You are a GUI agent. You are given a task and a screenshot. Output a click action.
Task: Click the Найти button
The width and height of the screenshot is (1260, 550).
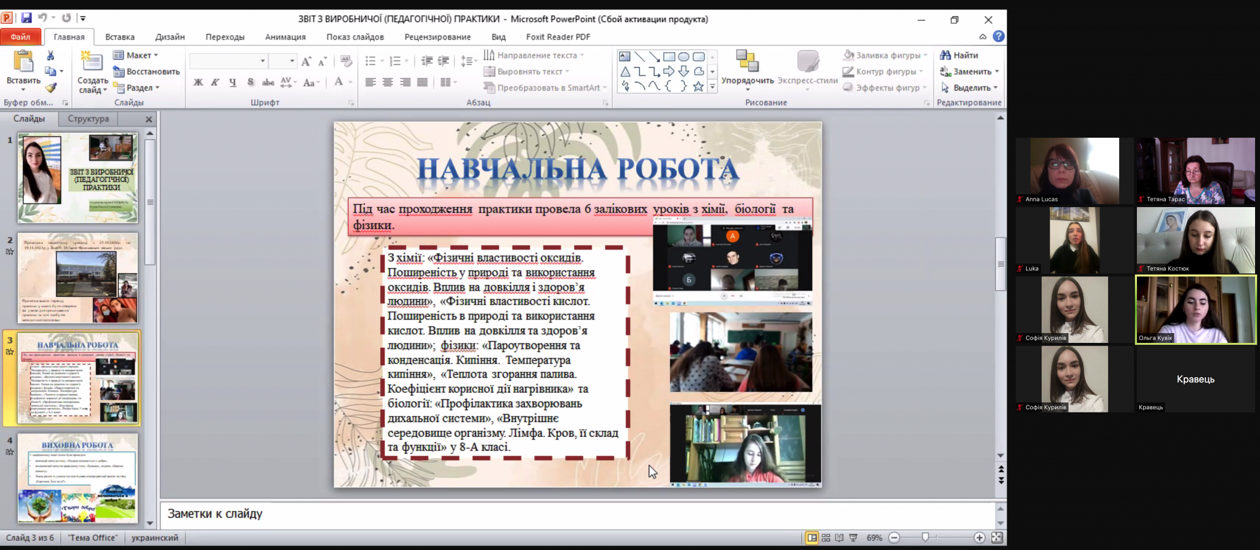pos(959,55)
